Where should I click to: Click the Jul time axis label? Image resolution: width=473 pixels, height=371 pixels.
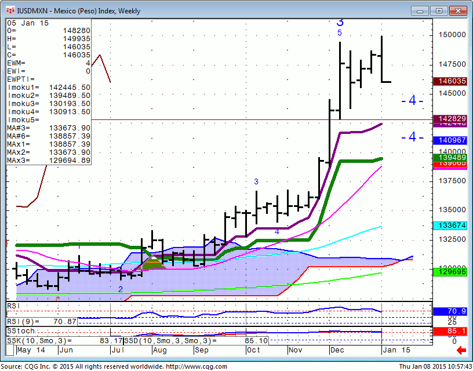coord(118,350)
